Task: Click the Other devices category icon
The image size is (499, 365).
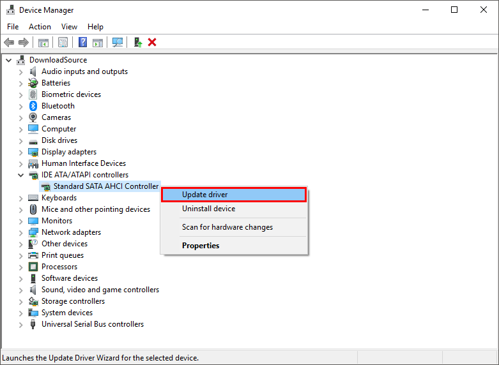Action: coord(33,244)
